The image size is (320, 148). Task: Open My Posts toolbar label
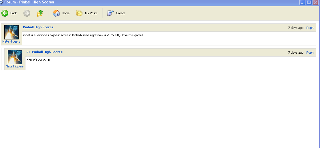click(91, 13)
